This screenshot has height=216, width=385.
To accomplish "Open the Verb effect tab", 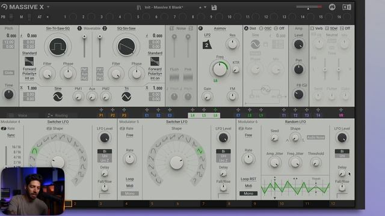I will [x=319, y=28].
